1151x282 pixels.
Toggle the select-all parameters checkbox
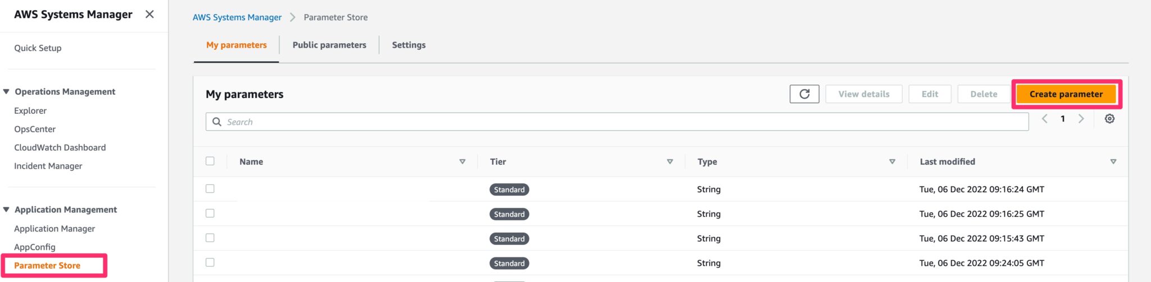210,161
